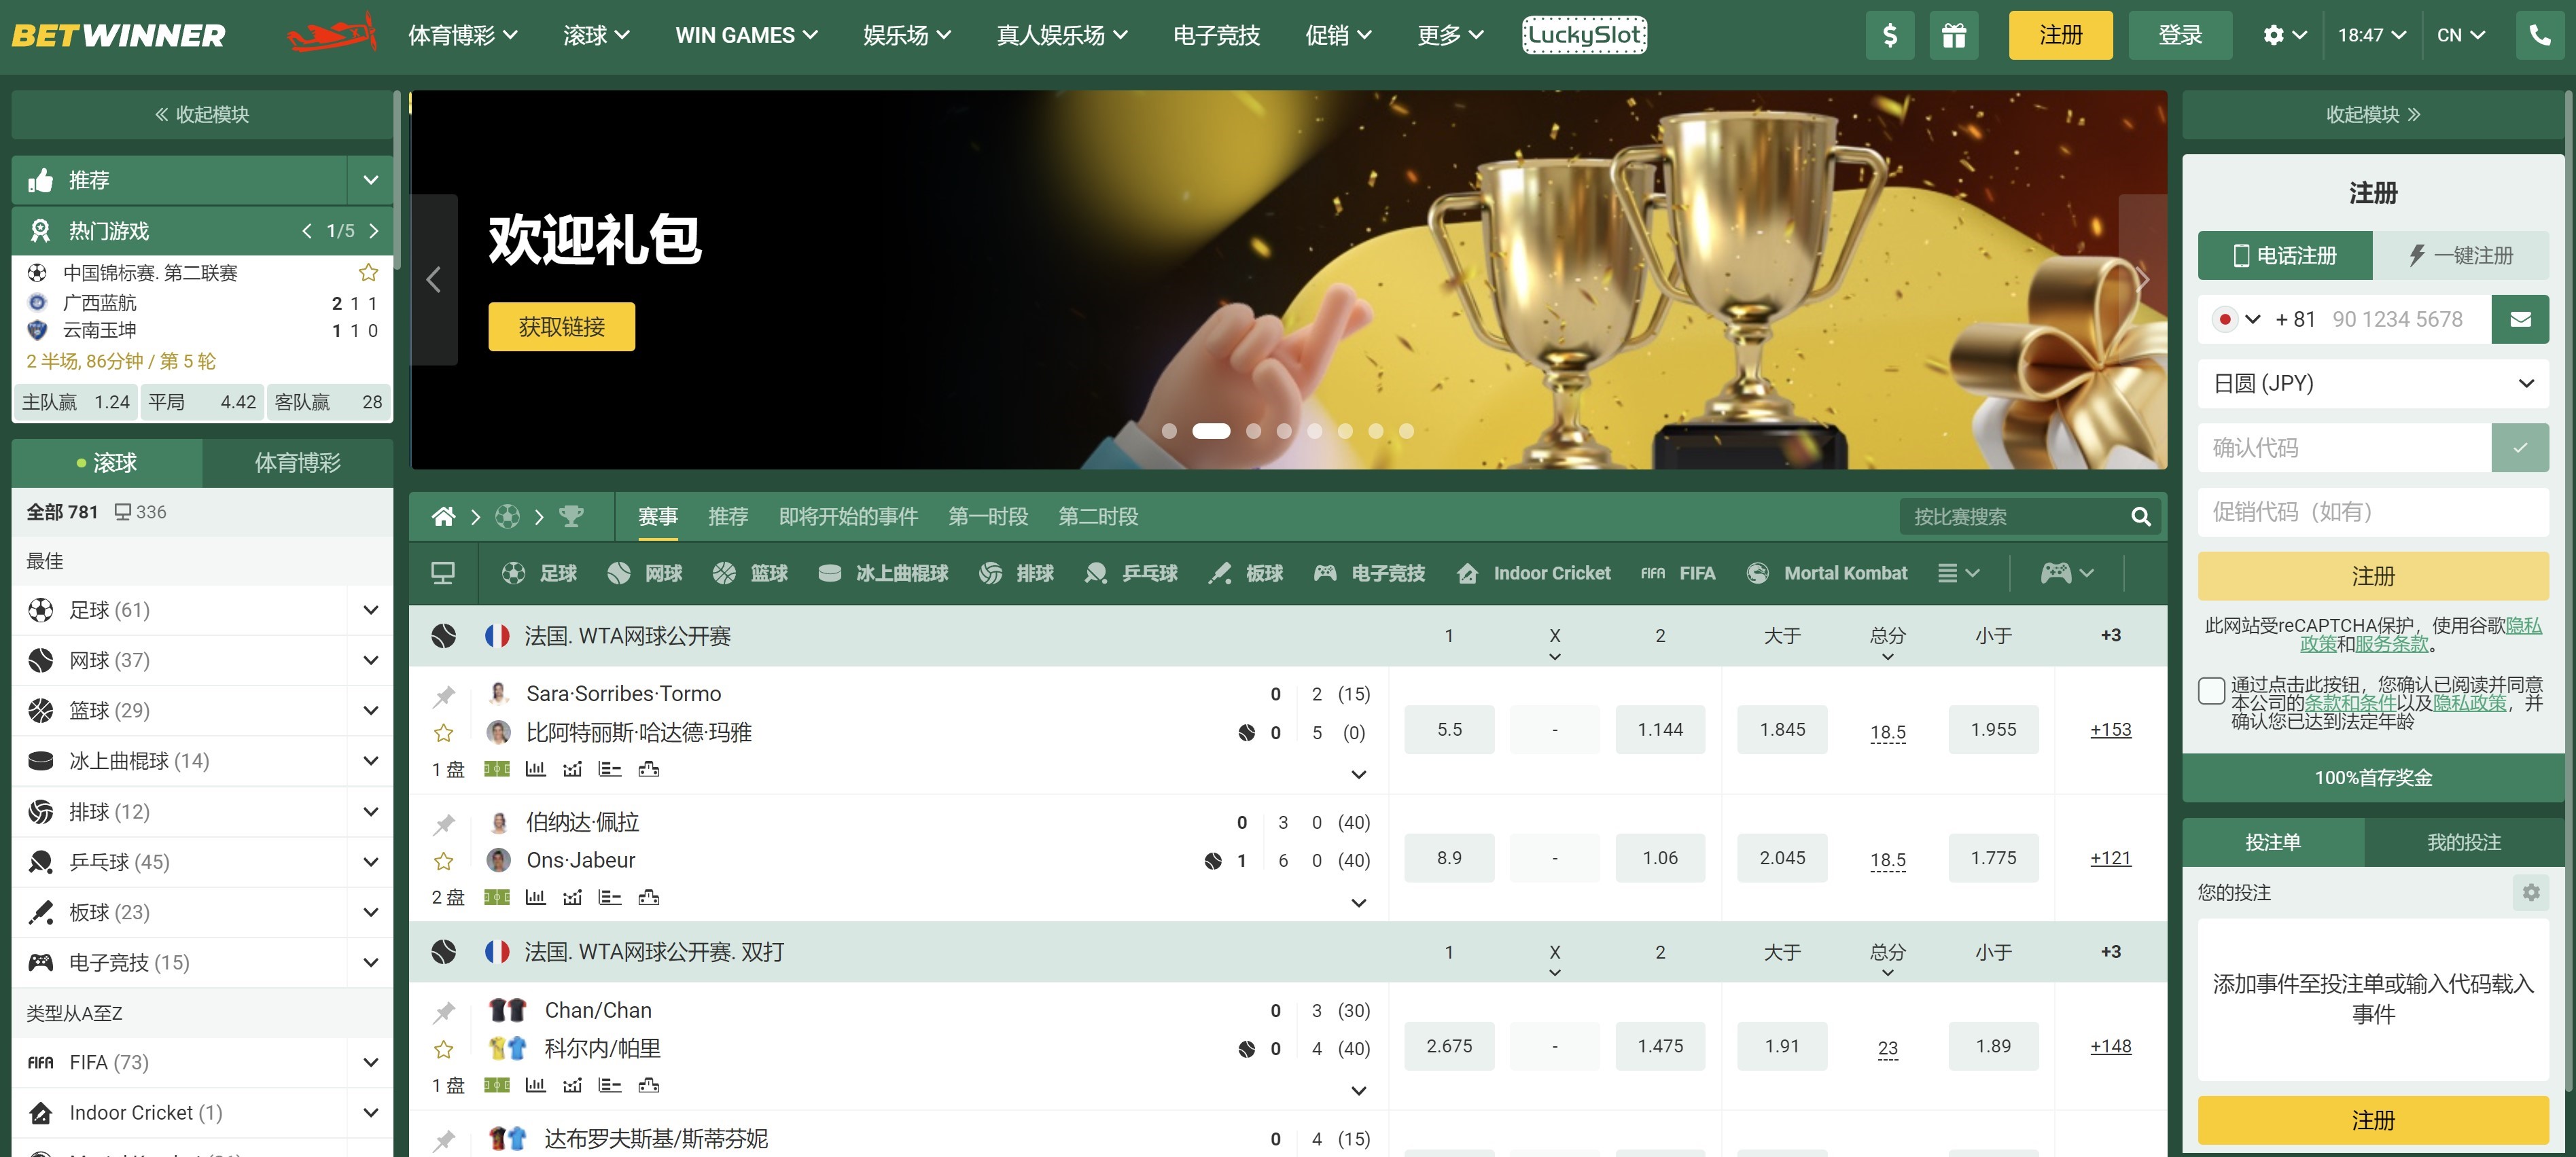This screenshot has height=1157, width=2576.
Task: Switch to the 体育博彩 sidebar tab
Action: tap(297, 463)
